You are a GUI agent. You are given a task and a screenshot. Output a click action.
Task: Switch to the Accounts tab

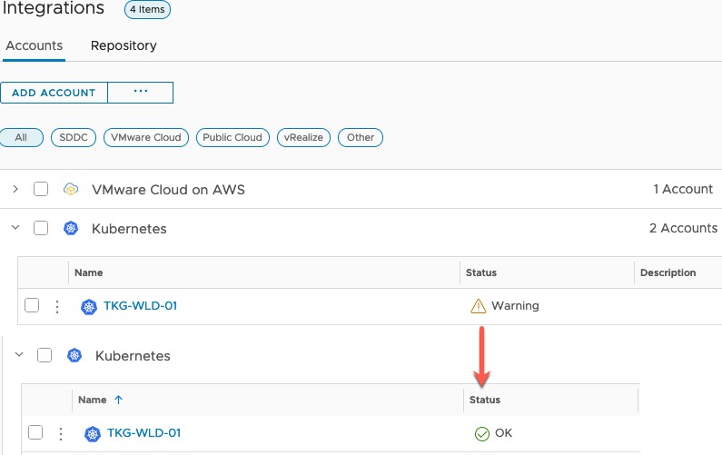35,45
